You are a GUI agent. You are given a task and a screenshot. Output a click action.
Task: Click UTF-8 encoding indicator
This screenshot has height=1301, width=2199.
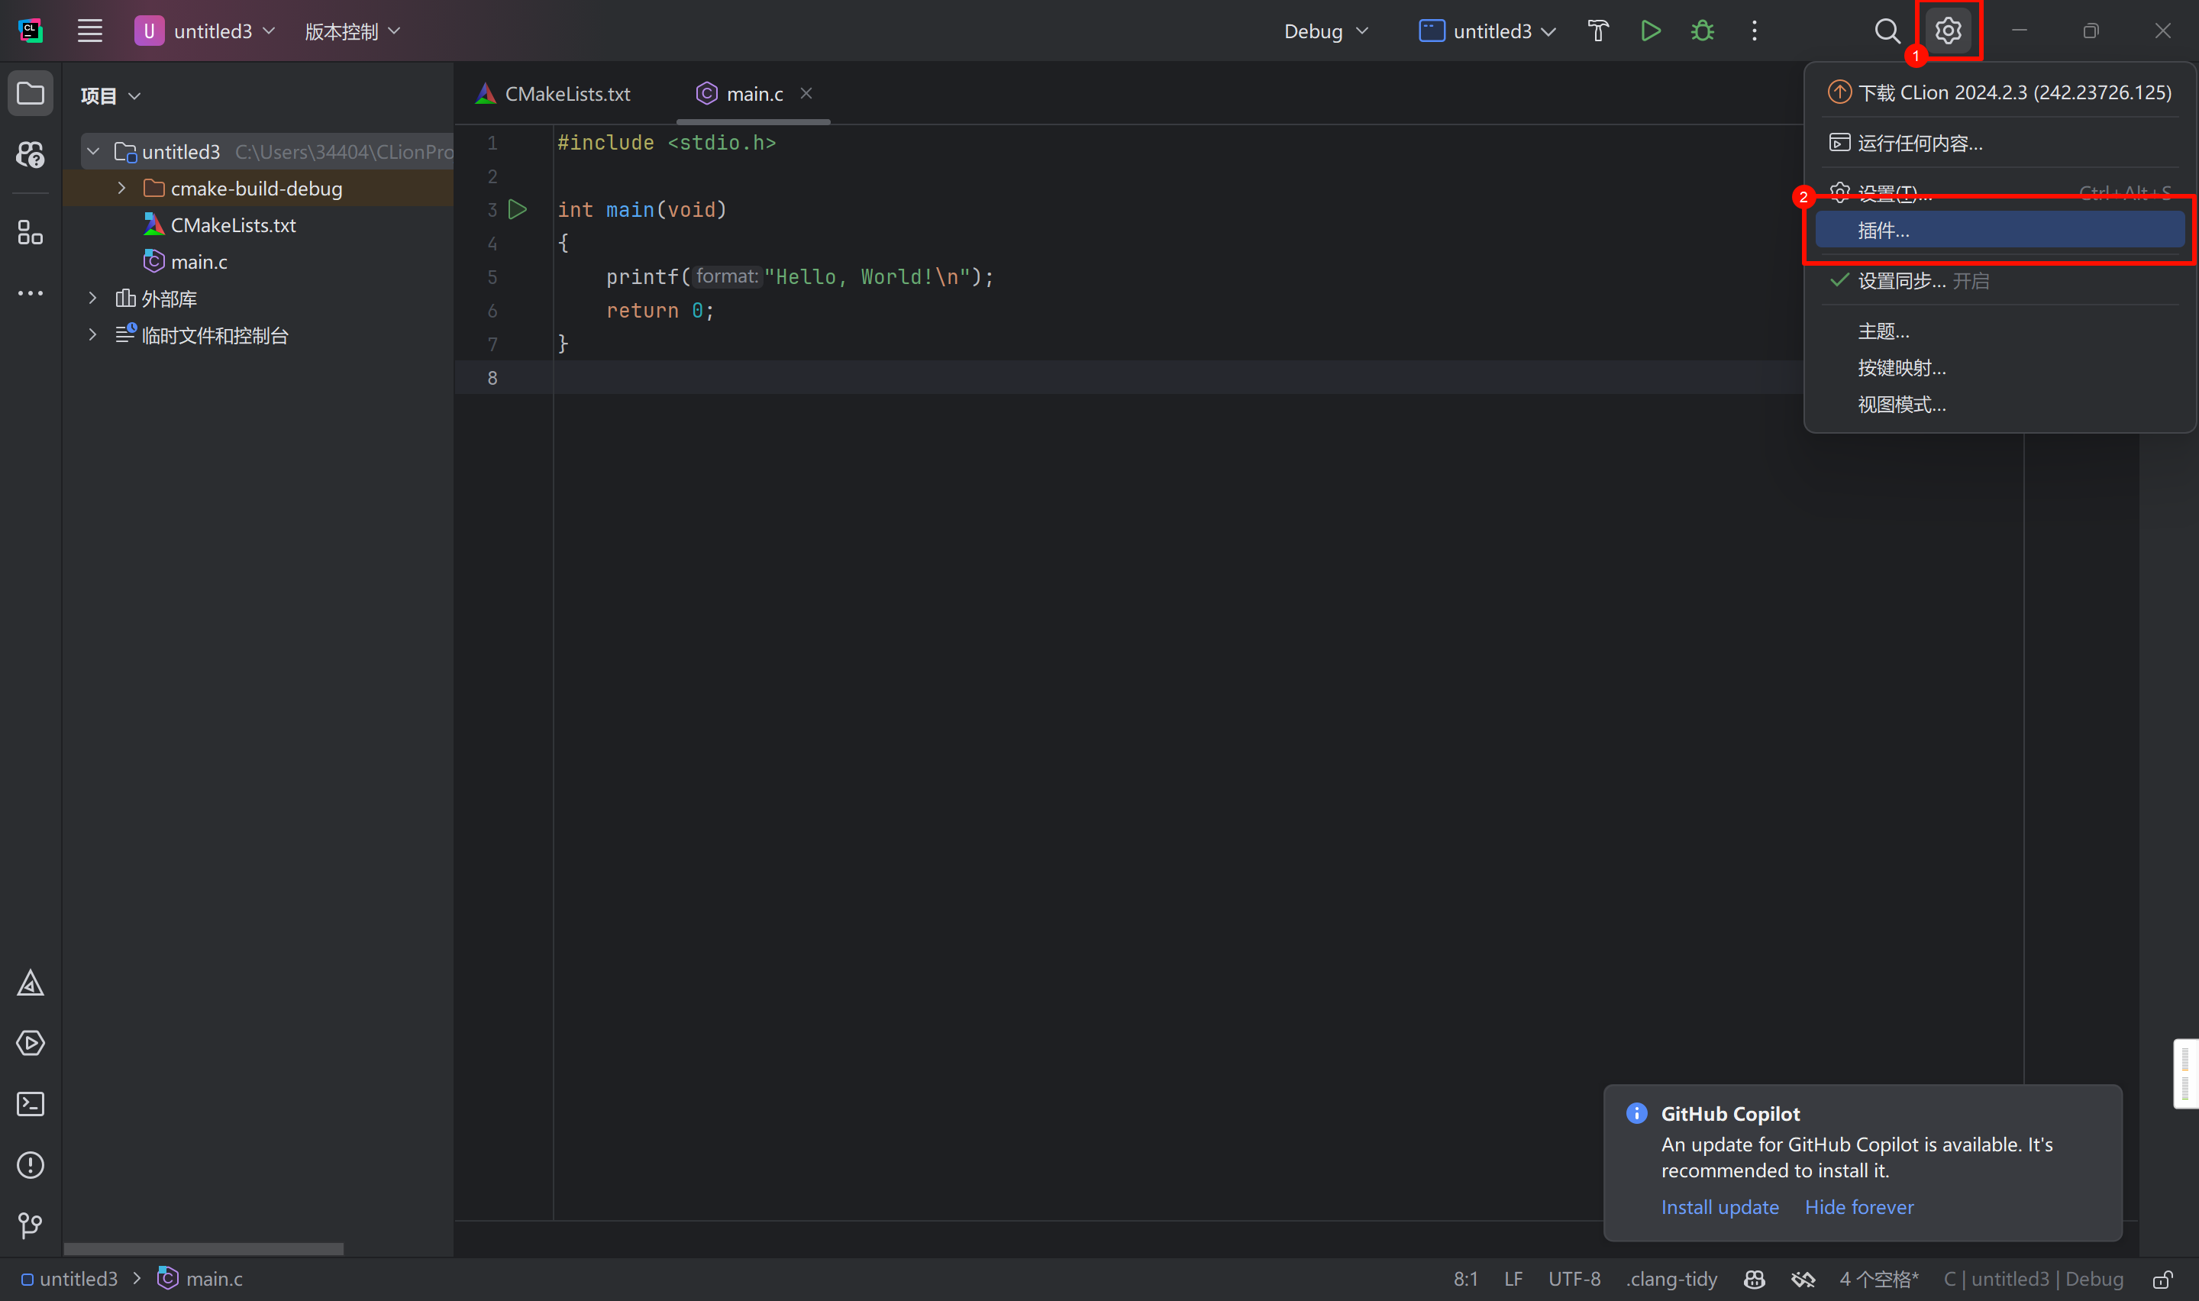pyautogui.click(x=1574, y=1279)
